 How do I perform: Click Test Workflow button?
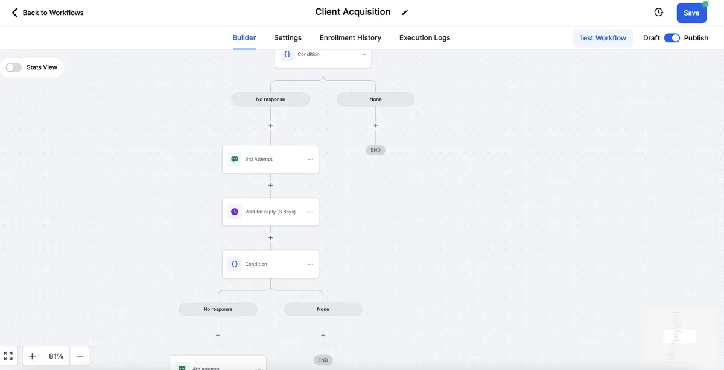pos(603,38)
